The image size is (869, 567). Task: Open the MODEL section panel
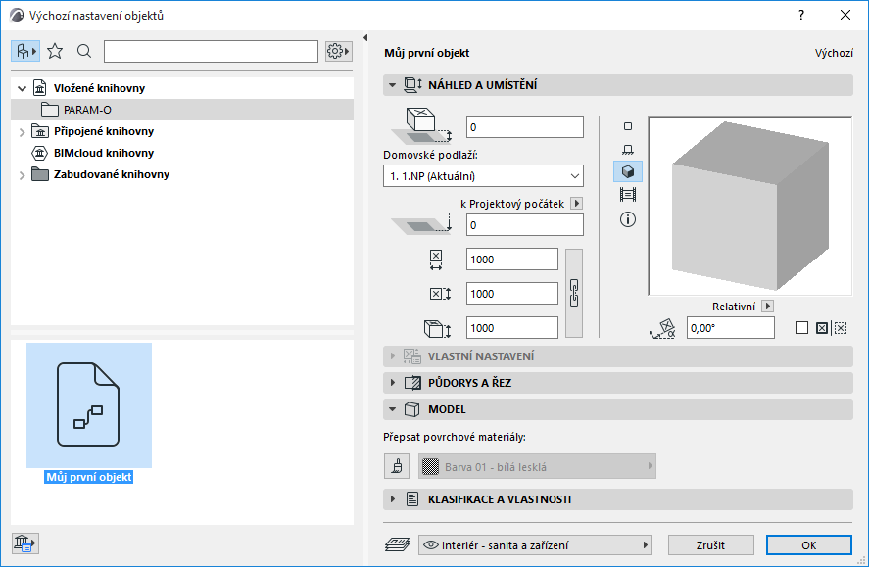pos(392,409)
